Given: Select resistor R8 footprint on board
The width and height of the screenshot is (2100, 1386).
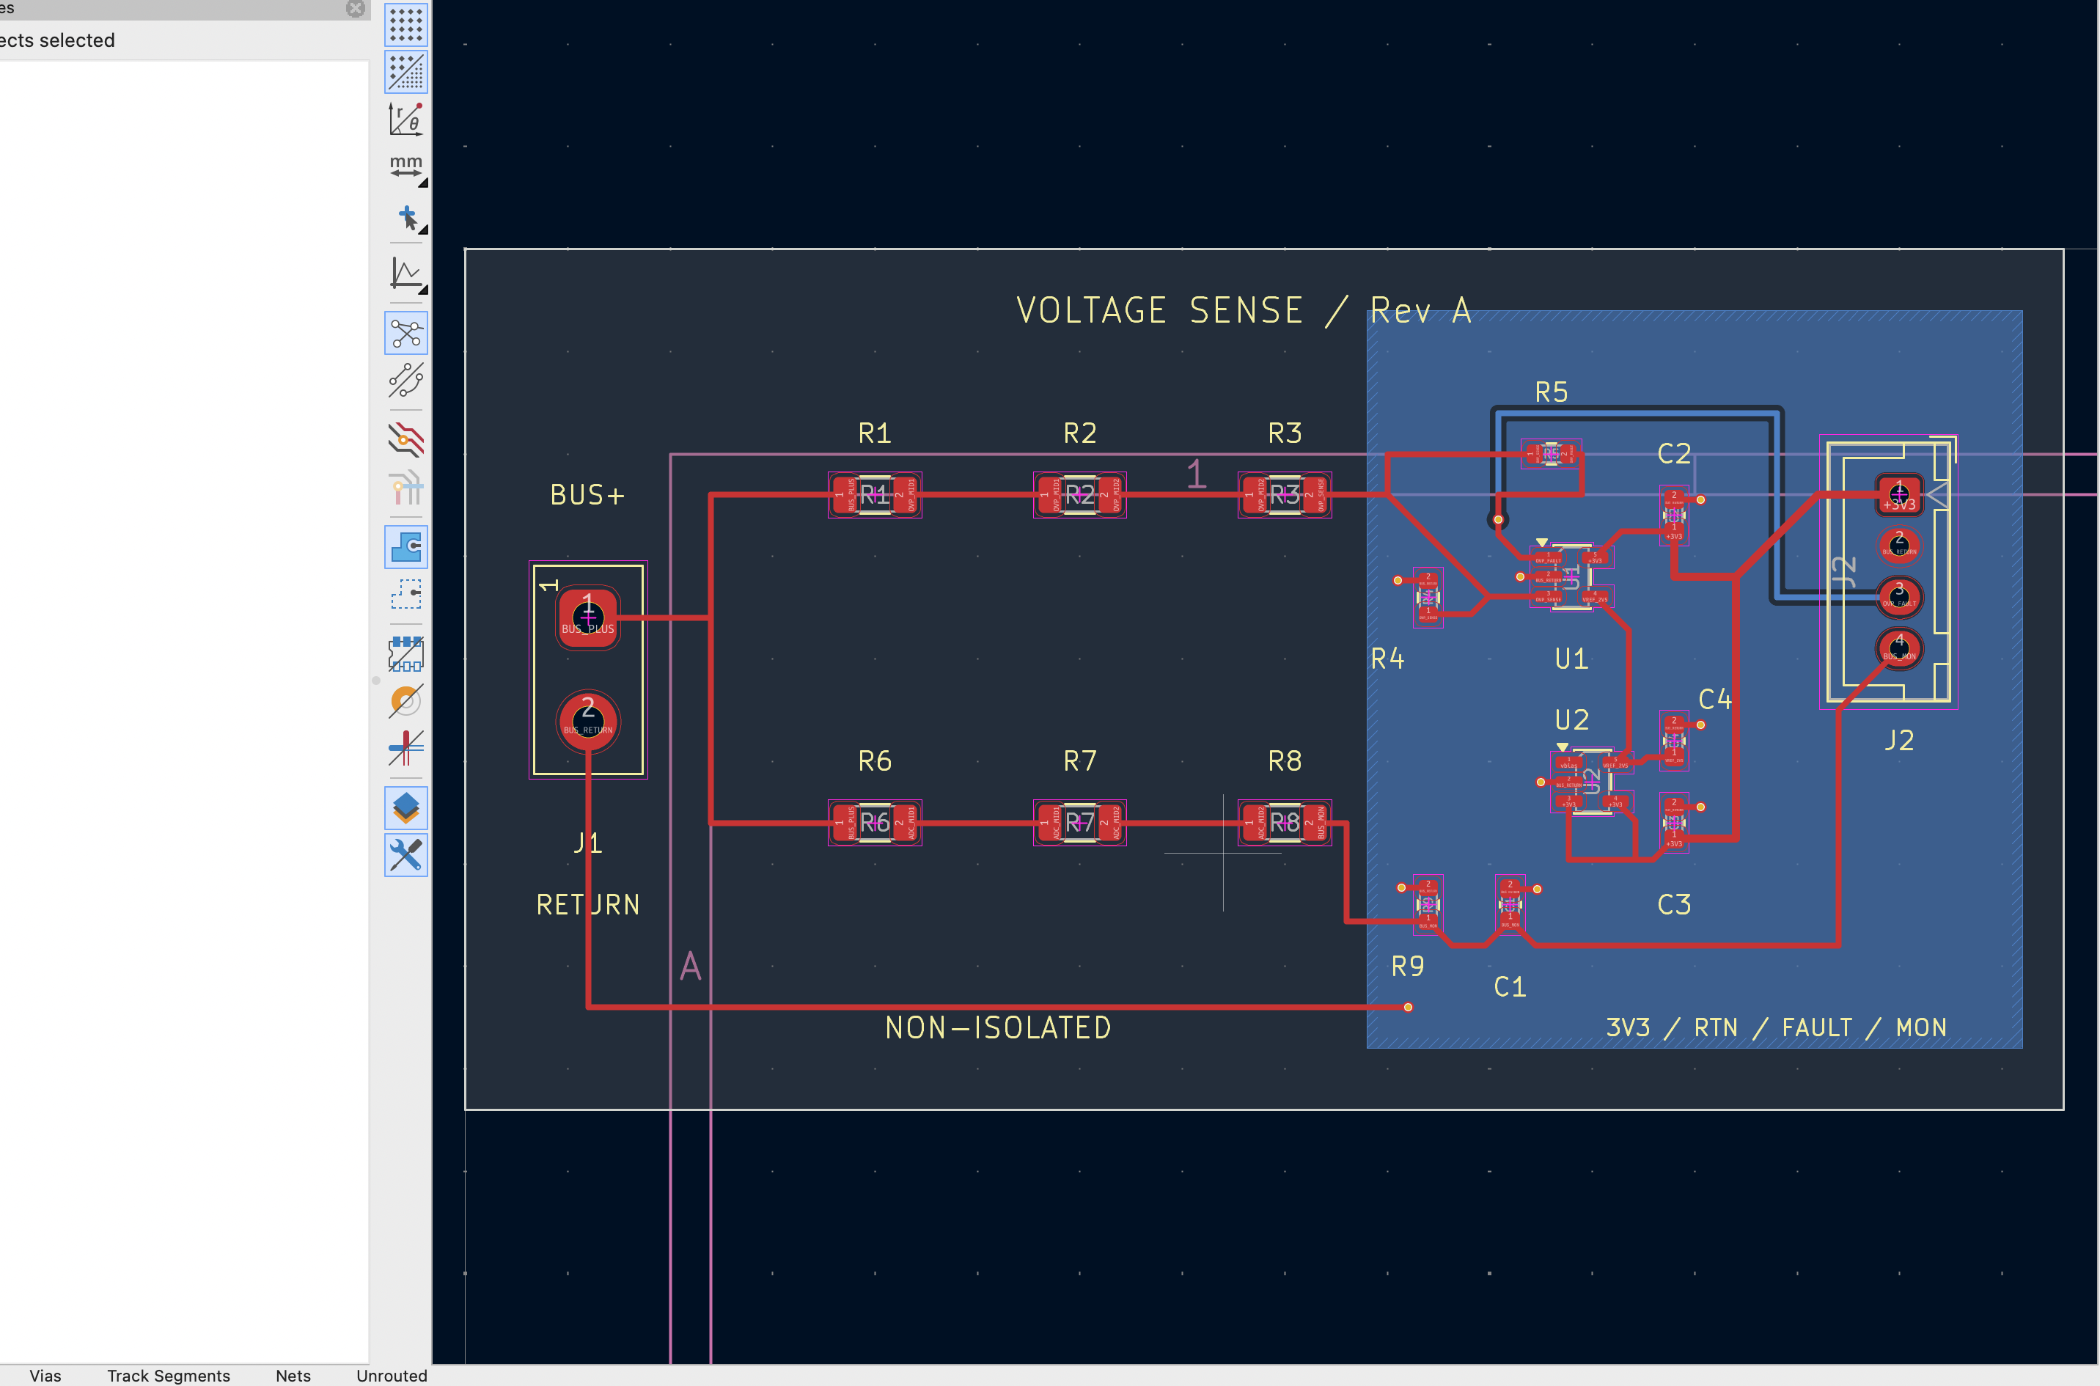Looking at the screenshot, I should [1284, 822].
